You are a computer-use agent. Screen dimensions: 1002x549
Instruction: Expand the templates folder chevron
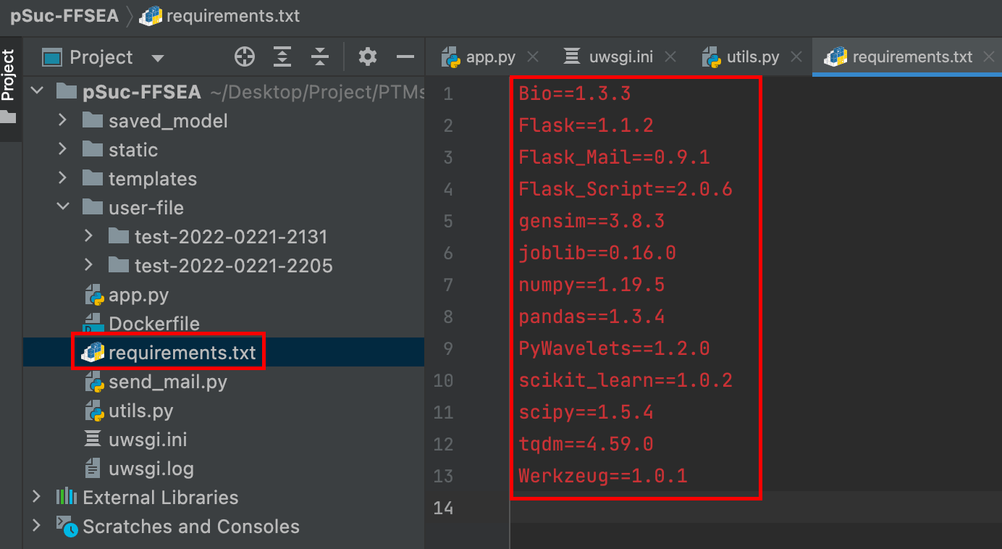(62, 178)
